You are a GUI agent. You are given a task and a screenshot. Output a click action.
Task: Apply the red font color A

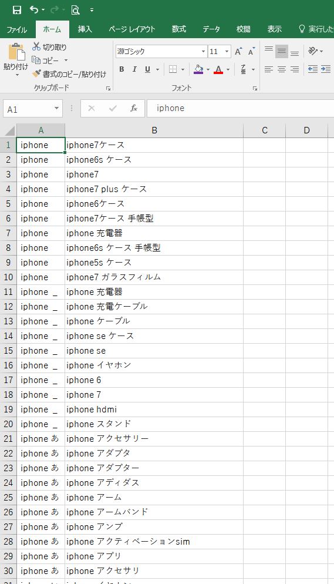pyautogui.click(x=218, y=69)
